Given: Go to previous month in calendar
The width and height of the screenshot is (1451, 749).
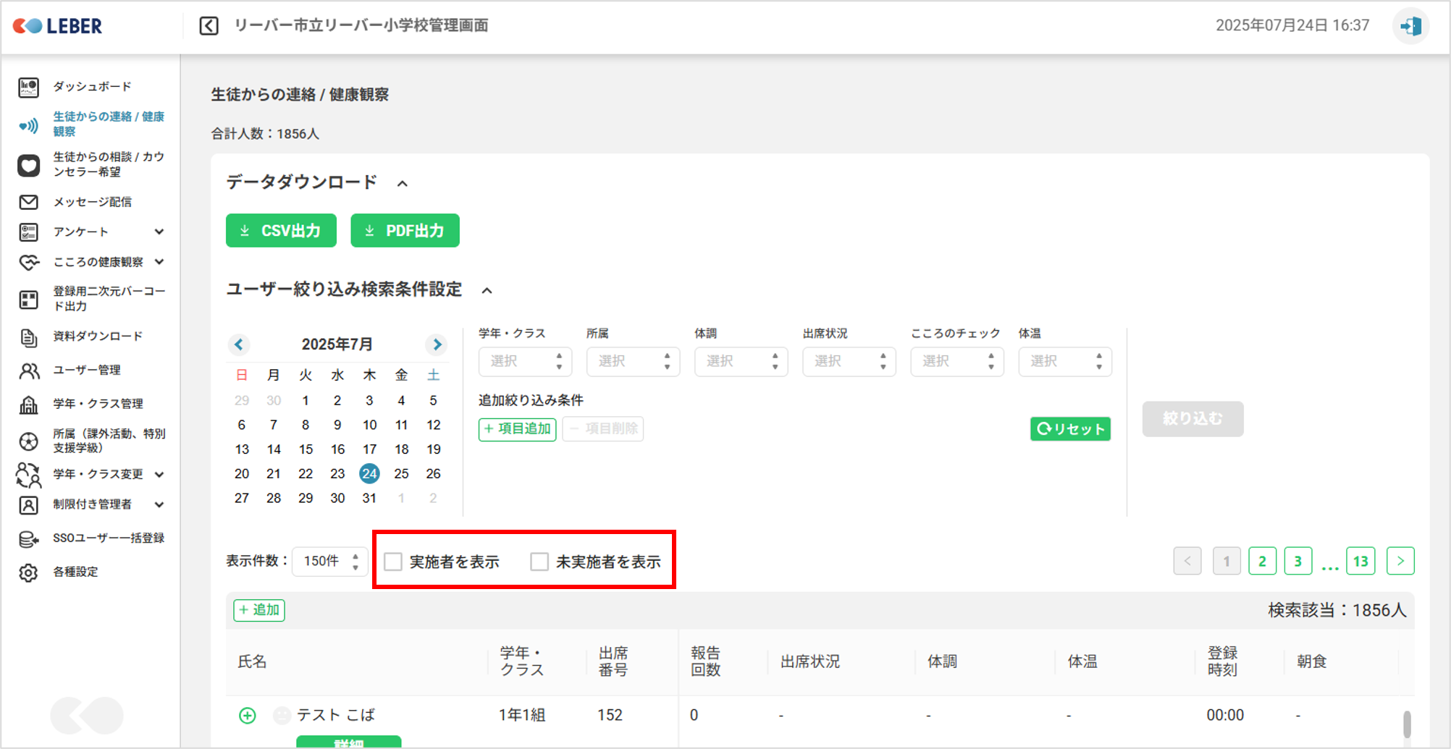Looking at the screenshot, I should pyautogui.click(x=239, y=344).
